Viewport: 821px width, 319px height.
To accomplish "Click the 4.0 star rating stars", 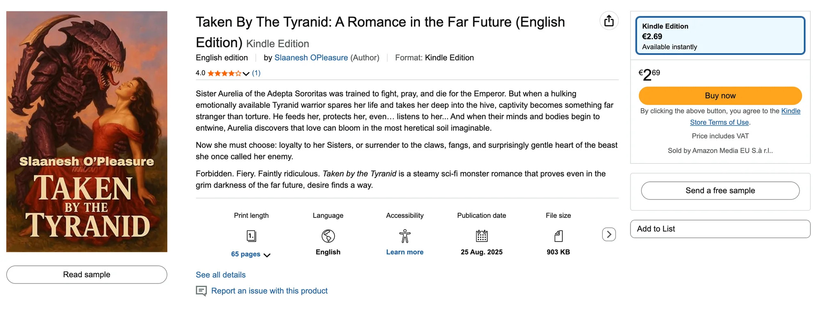I will pyautogui.click(x=224, y=73).
